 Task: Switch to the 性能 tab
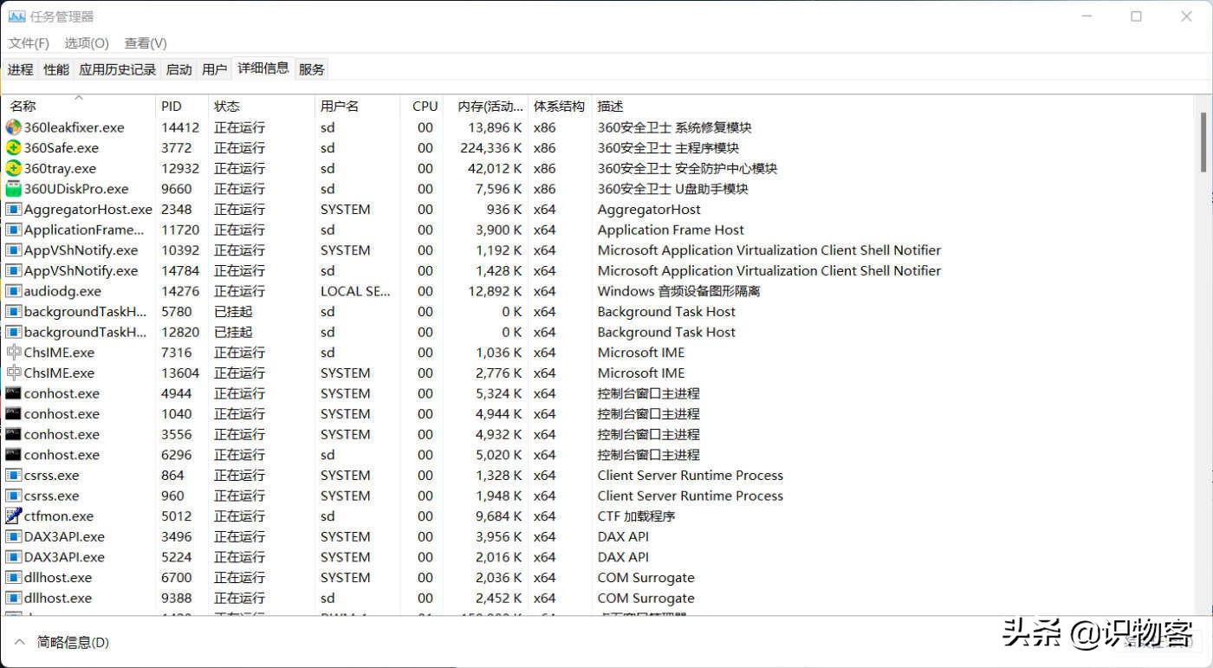(55, 68)
